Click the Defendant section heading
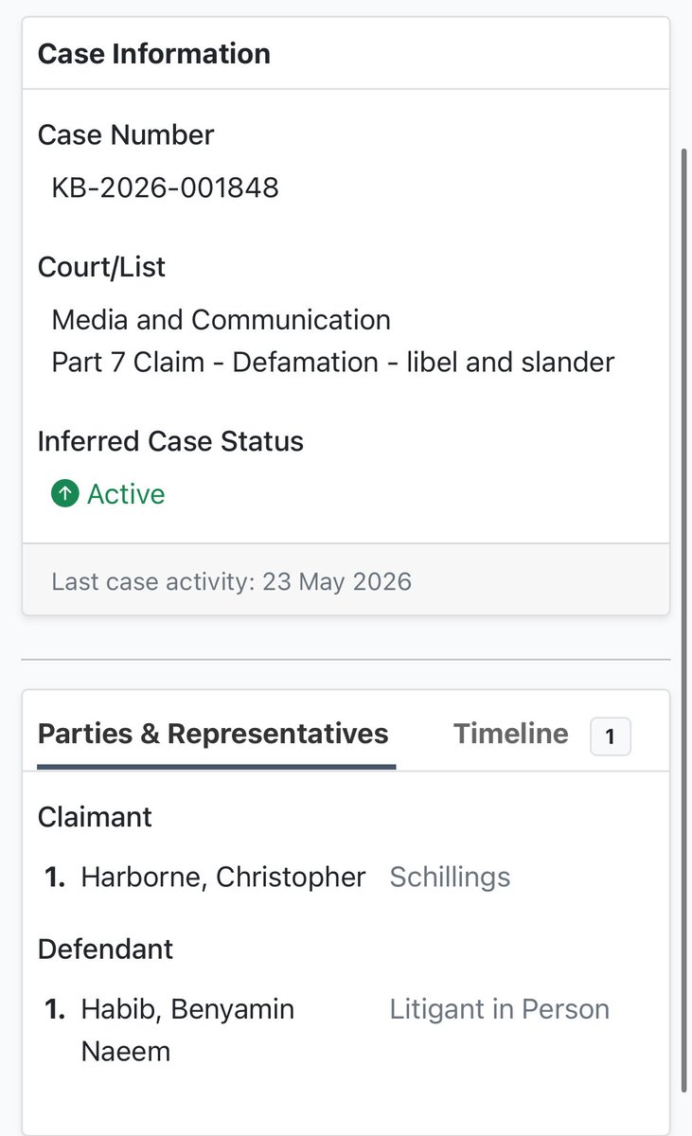692x1136 pixels. point(106,949)
